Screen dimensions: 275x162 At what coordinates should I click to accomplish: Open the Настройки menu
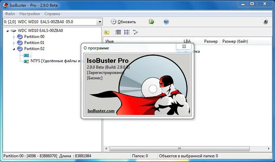(x=30, y=14)
